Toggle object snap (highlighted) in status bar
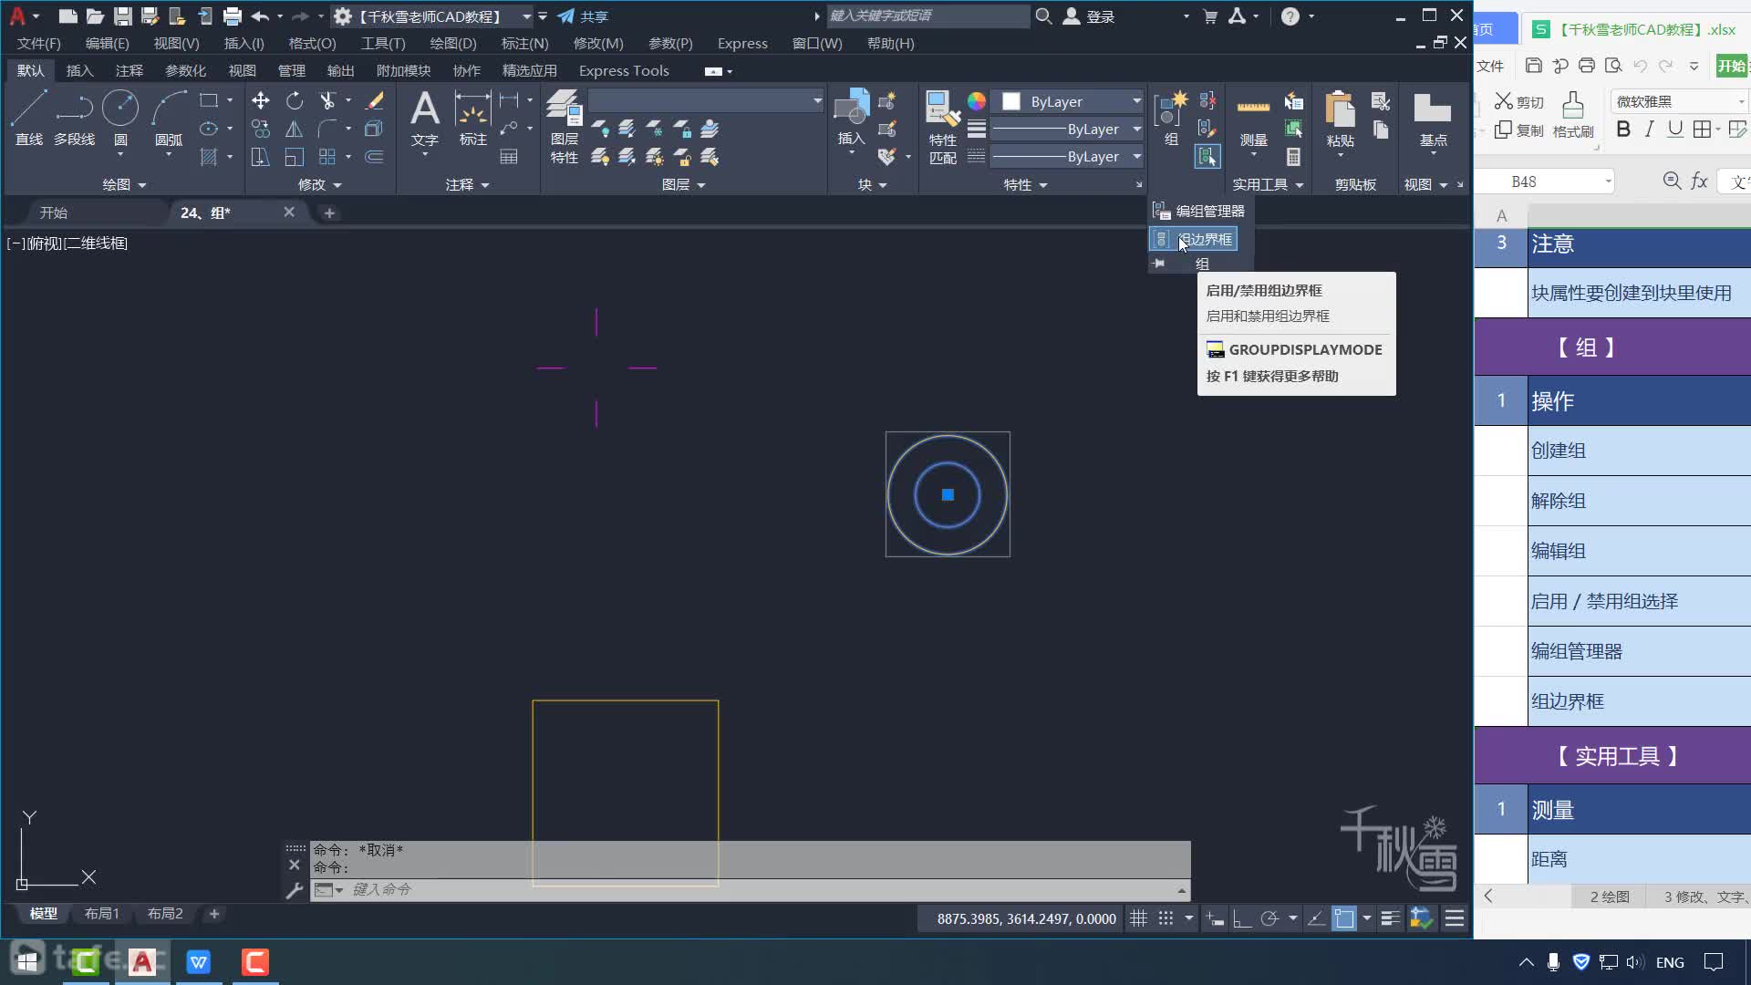 pos(1344,918)
